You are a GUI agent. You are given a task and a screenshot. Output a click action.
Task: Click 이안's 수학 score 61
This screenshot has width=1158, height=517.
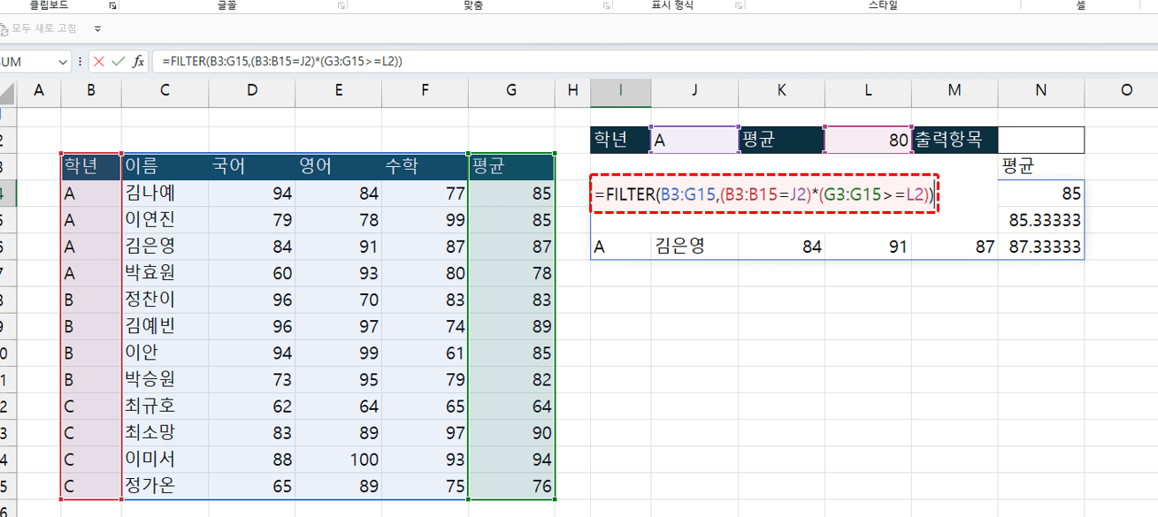coord(426,353)
